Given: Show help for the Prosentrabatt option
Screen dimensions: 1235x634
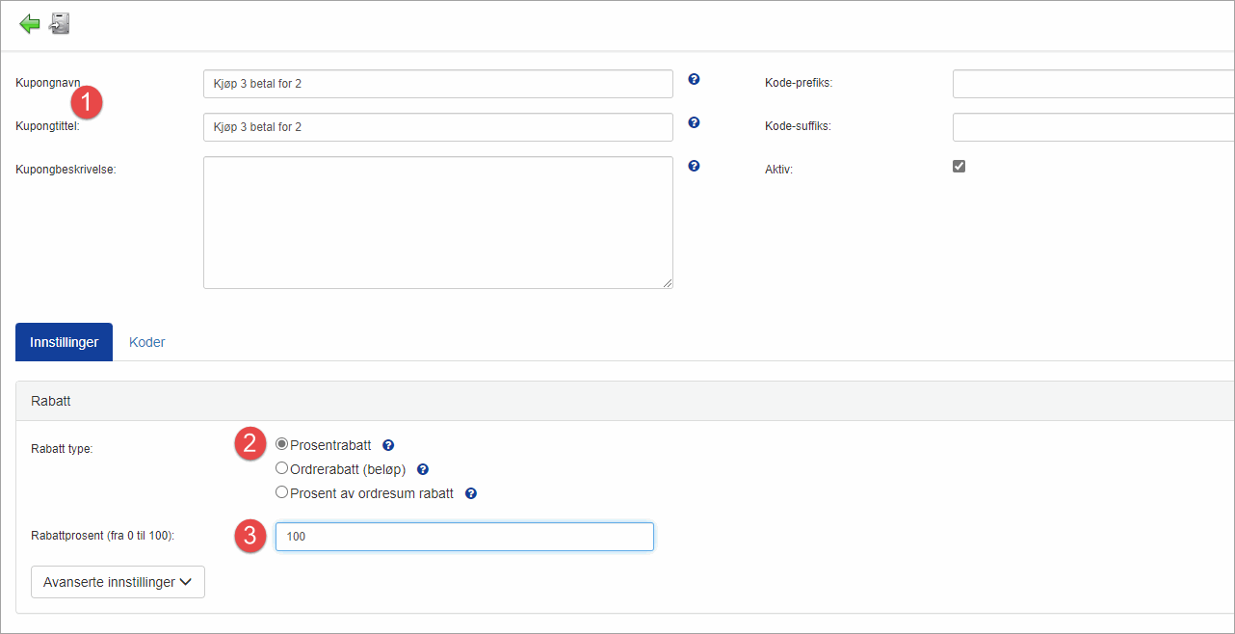Looking at the screenshot, I should tap(388, 445).
